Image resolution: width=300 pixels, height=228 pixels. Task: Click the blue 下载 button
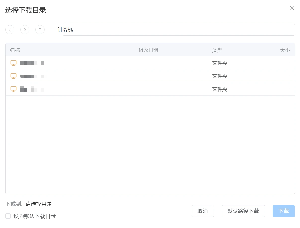point(284,211)
